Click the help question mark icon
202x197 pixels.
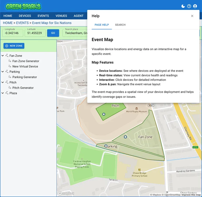pos(189,6)
